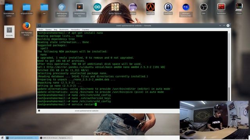
Task: Select the Konsole session tab at window bottom
Action: pos(87,111)
